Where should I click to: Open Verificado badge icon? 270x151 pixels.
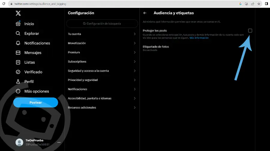[18, 72]
